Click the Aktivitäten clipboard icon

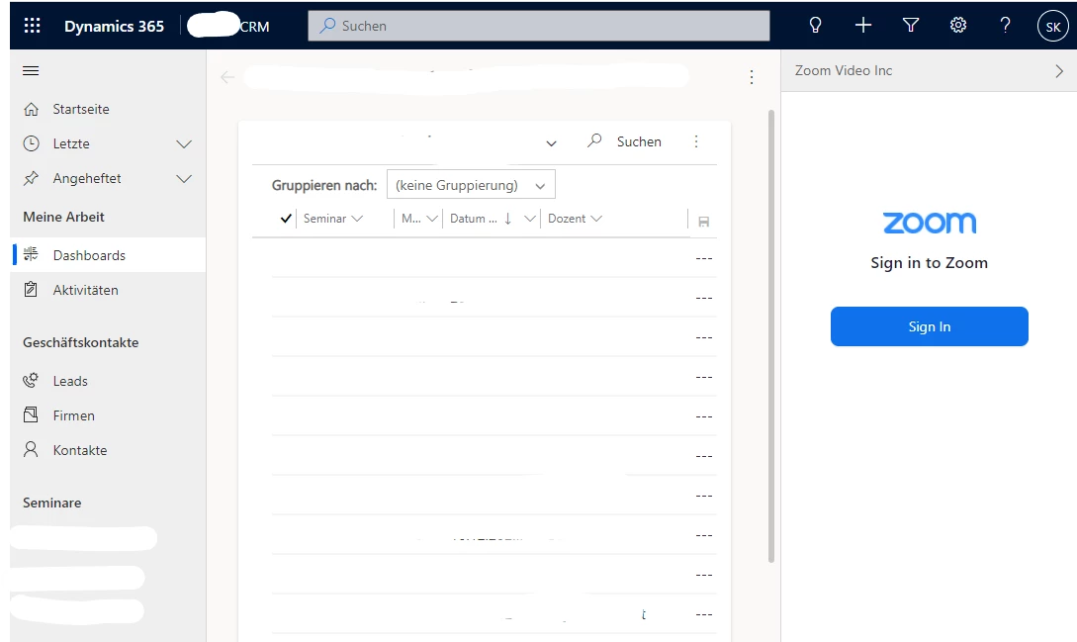(31, 290)
